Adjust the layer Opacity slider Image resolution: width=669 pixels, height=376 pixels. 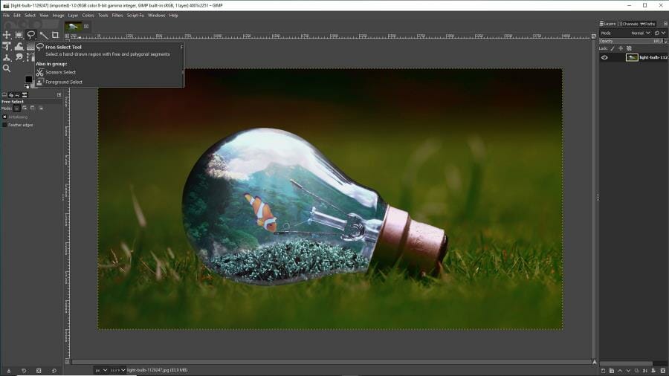pyautogui.click(x=630, y=41)
